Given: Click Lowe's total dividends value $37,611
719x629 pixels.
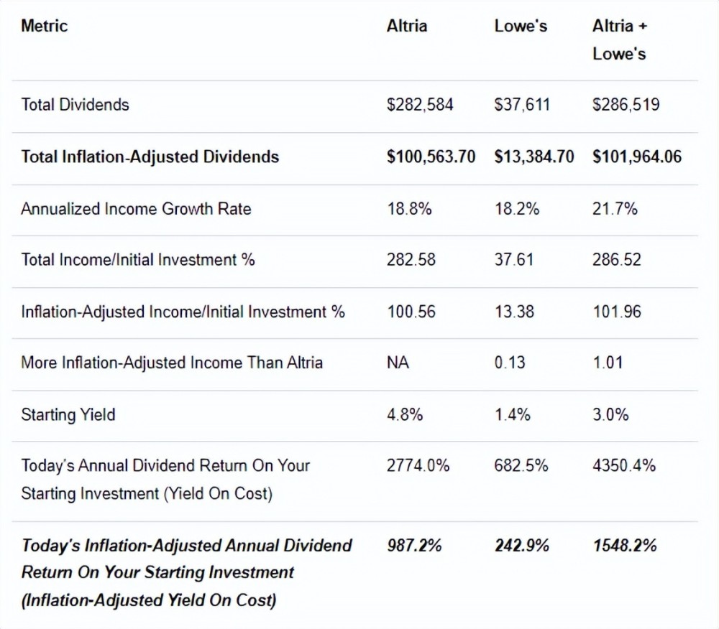Looking at the screenshot, I should 522,105.
